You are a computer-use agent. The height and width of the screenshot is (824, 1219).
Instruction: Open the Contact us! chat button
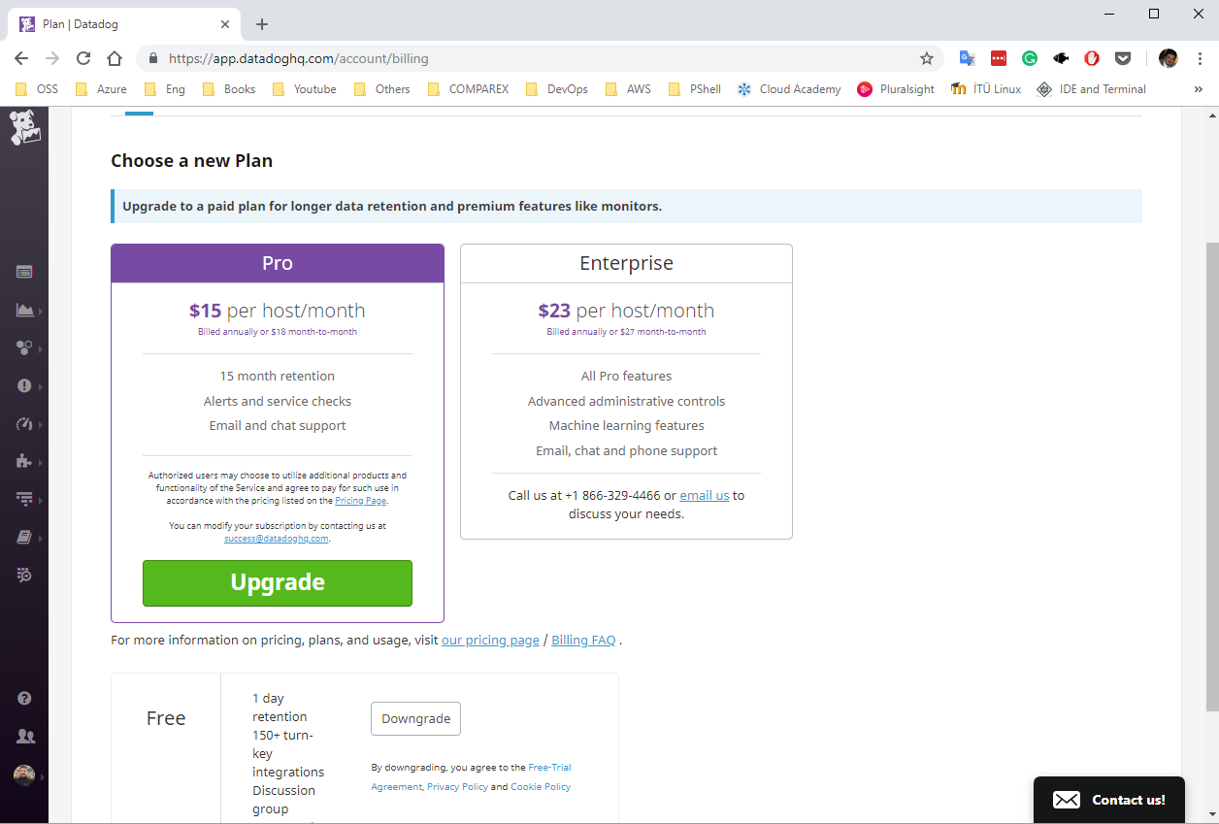point(1109,800)
